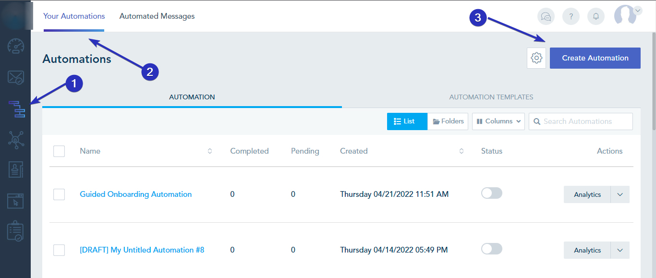Viewport: 656px width, 278px height.
Task: Click the chat messages icon in header
Action: pyautogui.click(x=546, y=16)
